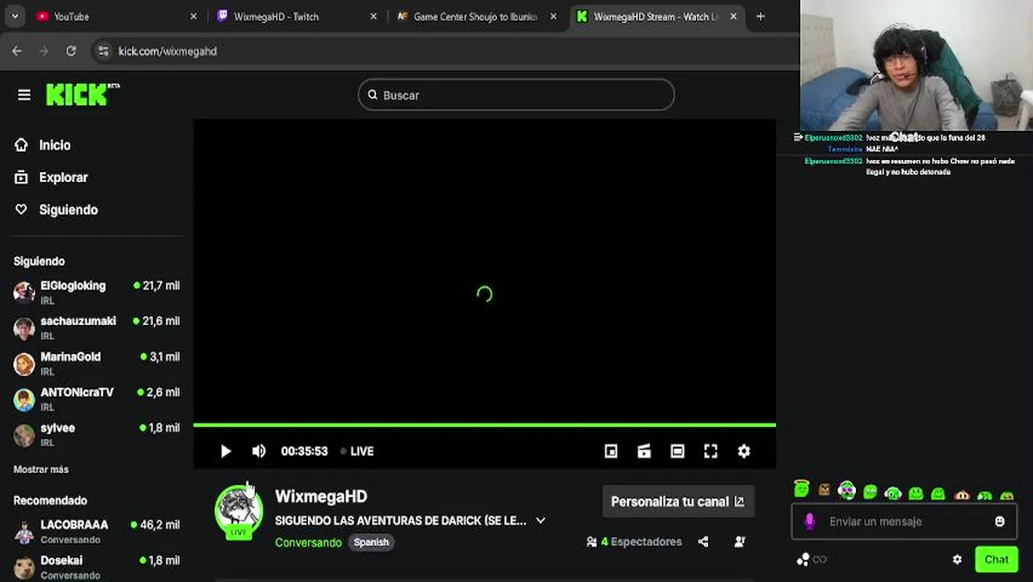This screenshot has height=582, width=1033.
Task: Send message with green Chat button
Action: click(x=996, y=559)
